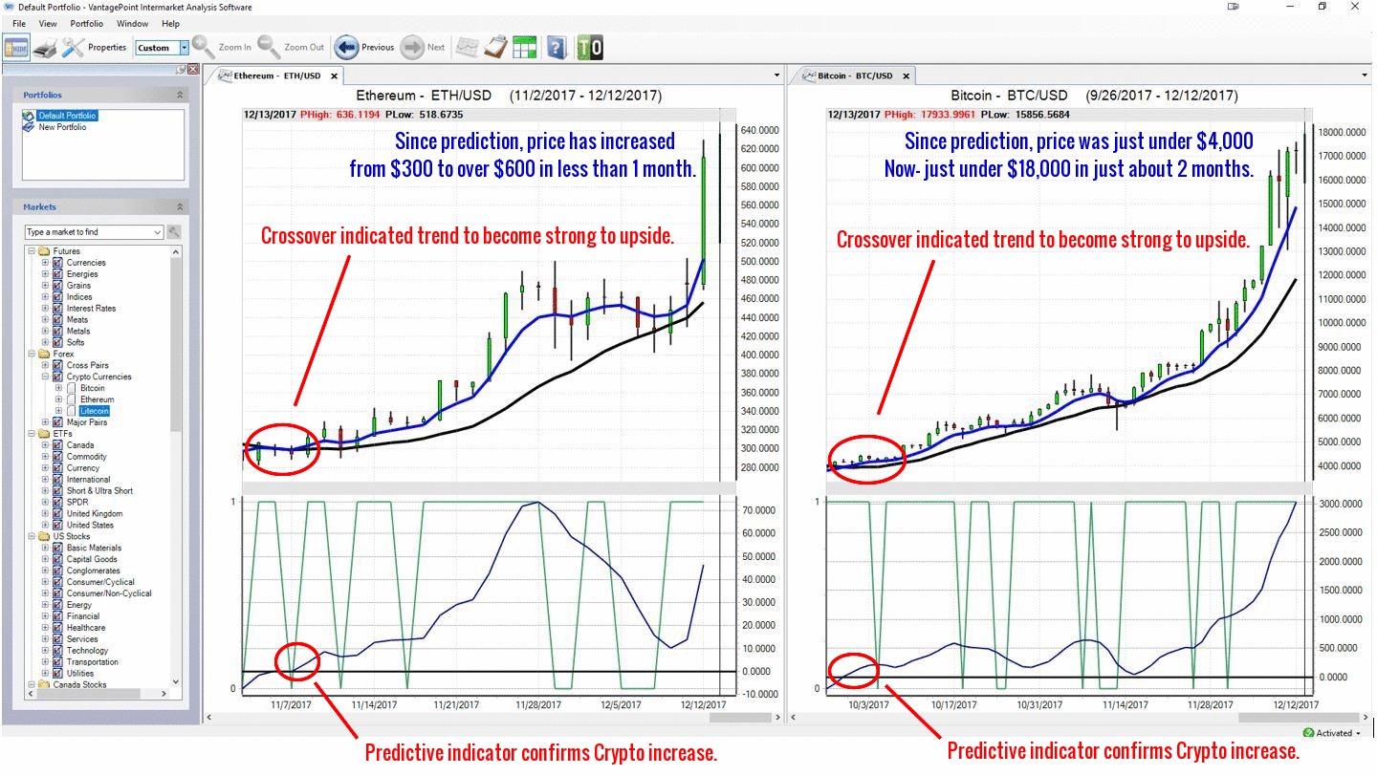Toggle the Bitcoin checkbox in market tree
The height and width of the screenshot is (776, 1377).
pyautogui.click(x=71, y=388)
